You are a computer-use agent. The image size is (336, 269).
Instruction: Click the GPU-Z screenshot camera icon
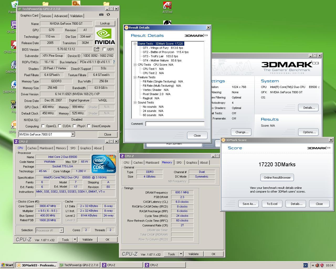[101, 15]
